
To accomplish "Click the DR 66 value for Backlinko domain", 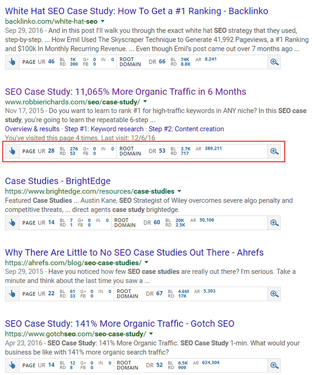I will [162, 62].
